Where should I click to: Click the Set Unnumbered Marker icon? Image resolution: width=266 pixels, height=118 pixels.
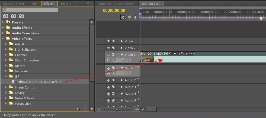coord(135,17)
